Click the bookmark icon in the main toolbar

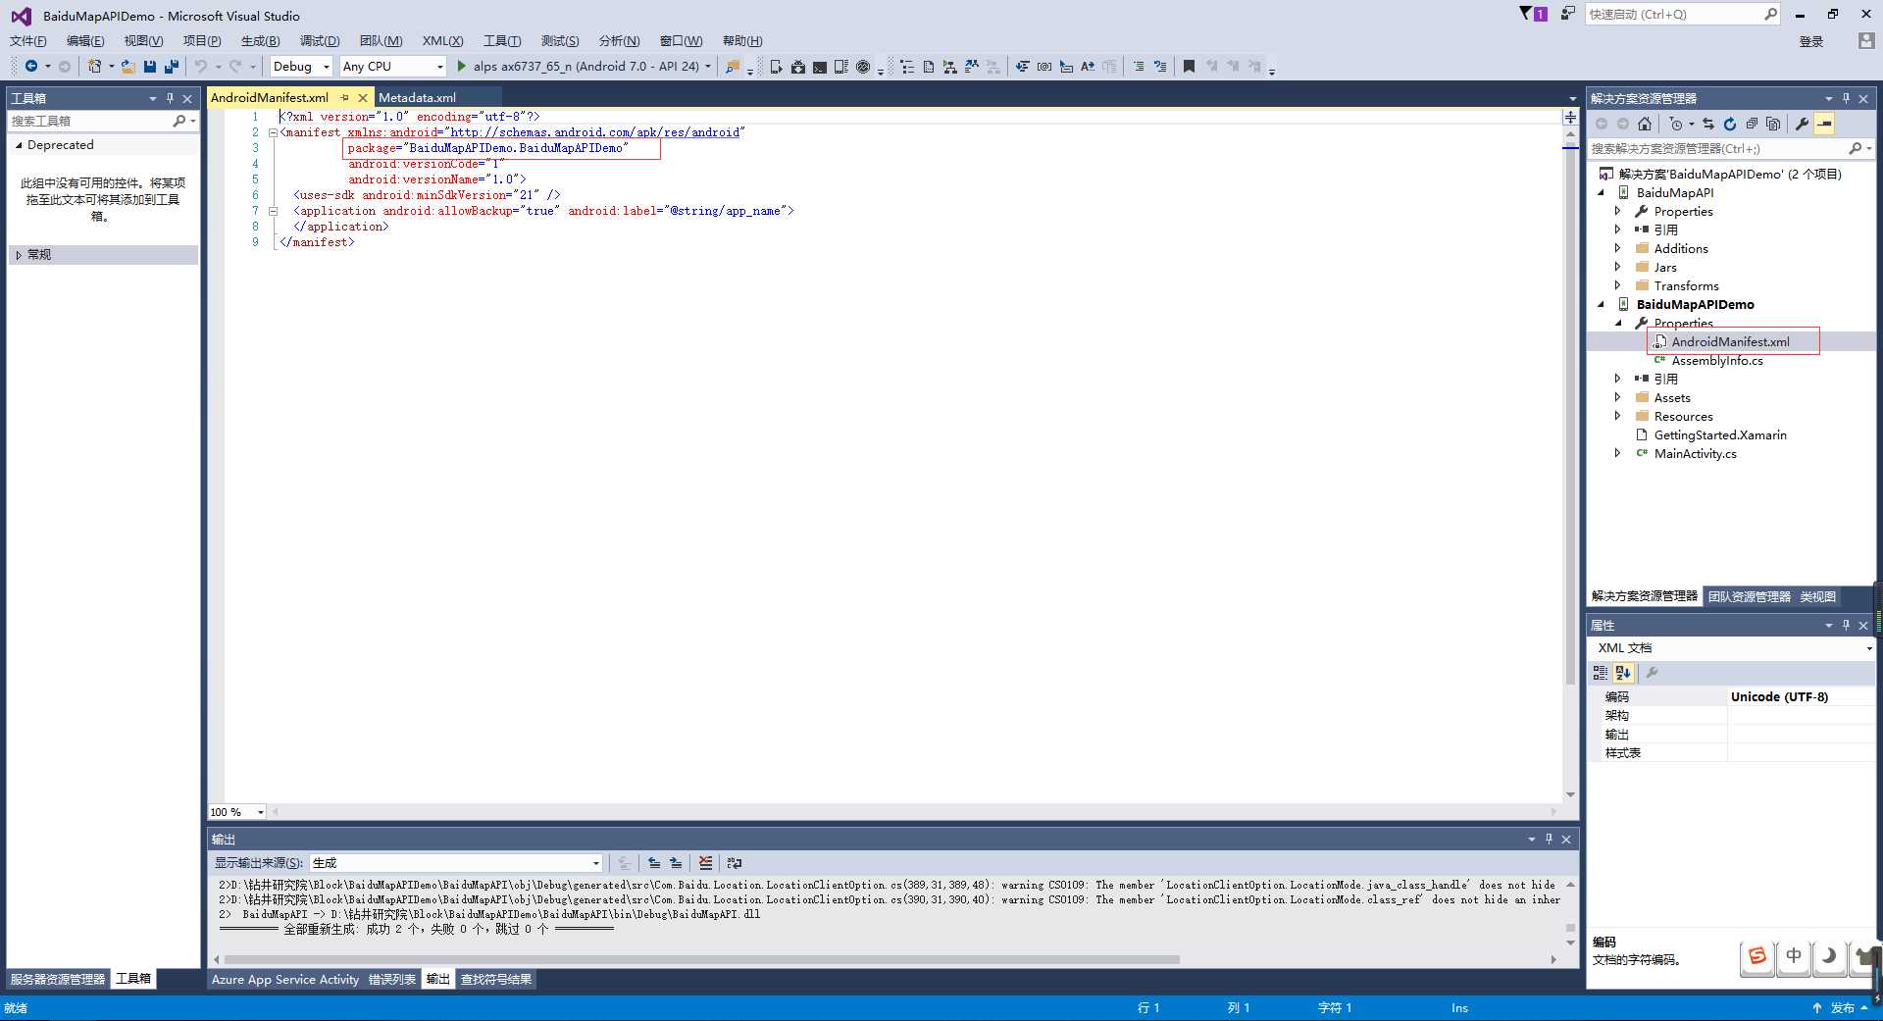[1189, 66]
